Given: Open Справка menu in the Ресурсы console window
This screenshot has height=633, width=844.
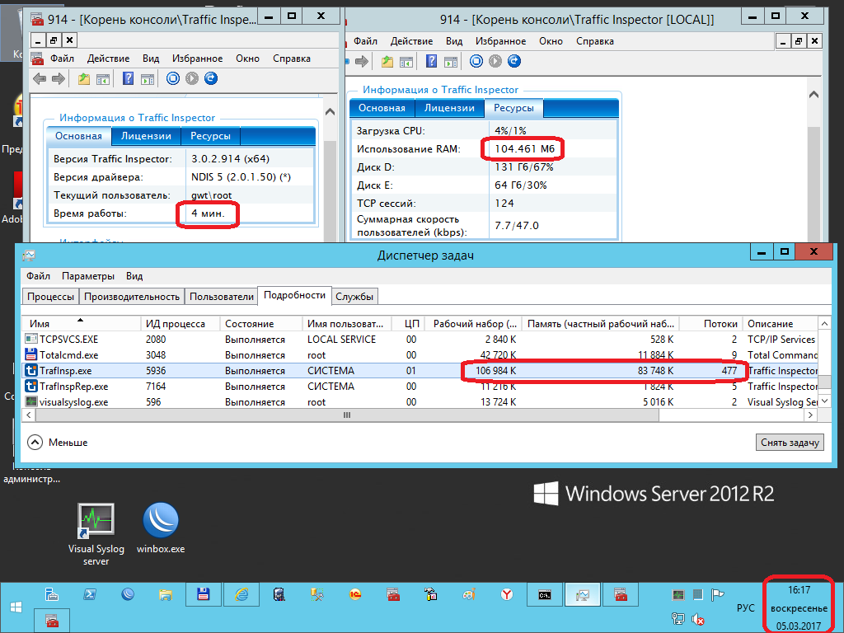Looking at the screenshot, I should (x=595, y=41).
